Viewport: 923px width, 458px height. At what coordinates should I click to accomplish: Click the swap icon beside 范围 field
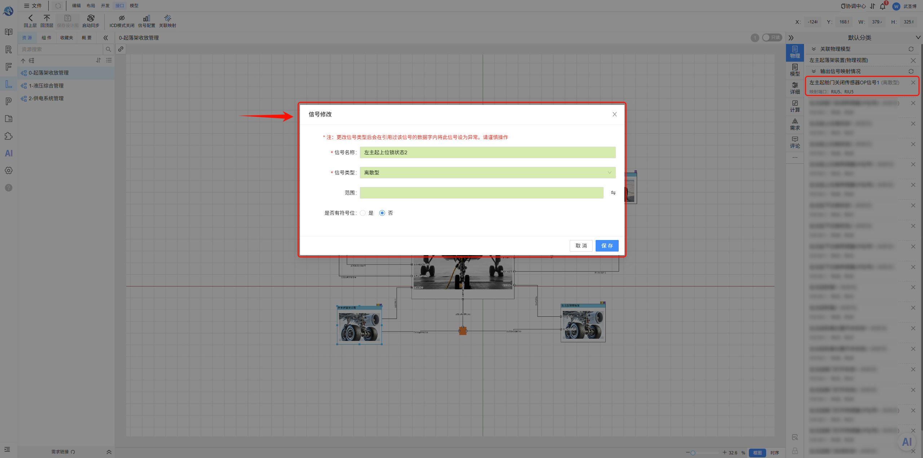613,193
